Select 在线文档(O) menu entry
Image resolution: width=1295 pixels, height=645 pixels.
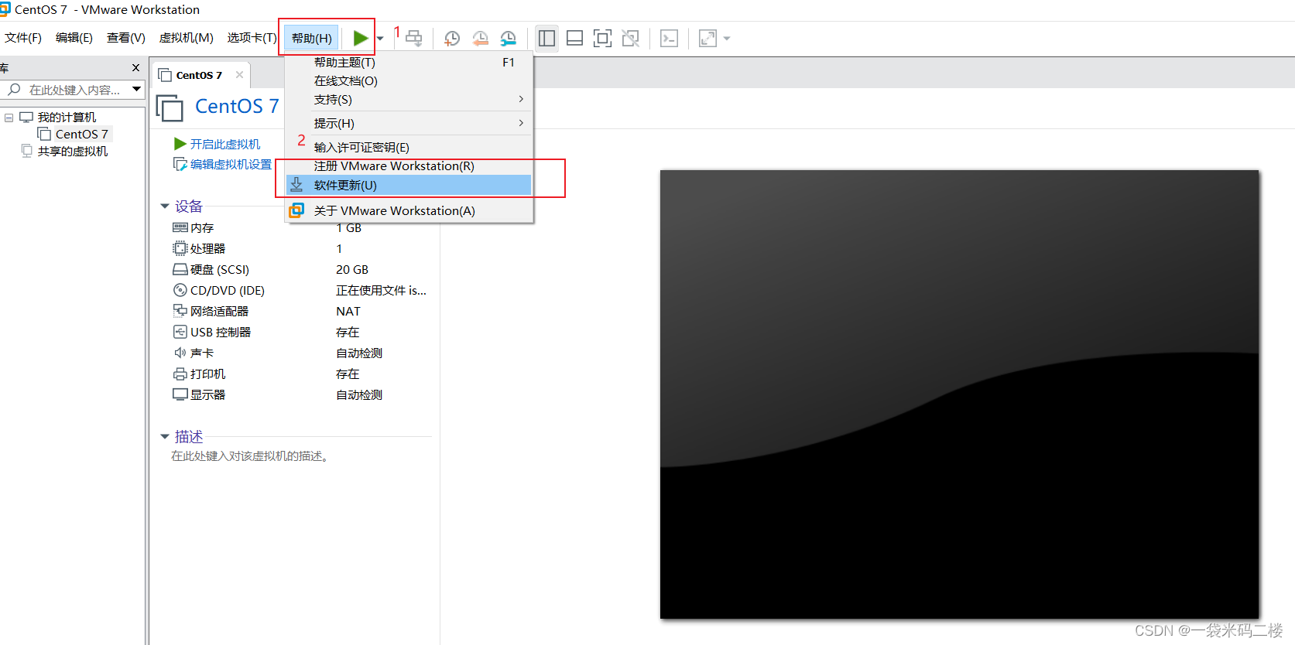coord(409,81)
